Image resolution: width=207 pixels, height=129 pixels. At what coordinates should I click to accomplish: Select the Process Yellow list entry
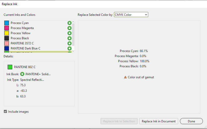(20, 33)
